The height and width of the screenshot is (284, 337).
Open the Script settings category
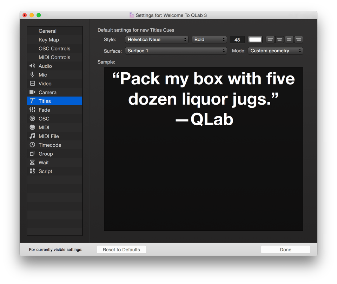click(x=45, y=171)
